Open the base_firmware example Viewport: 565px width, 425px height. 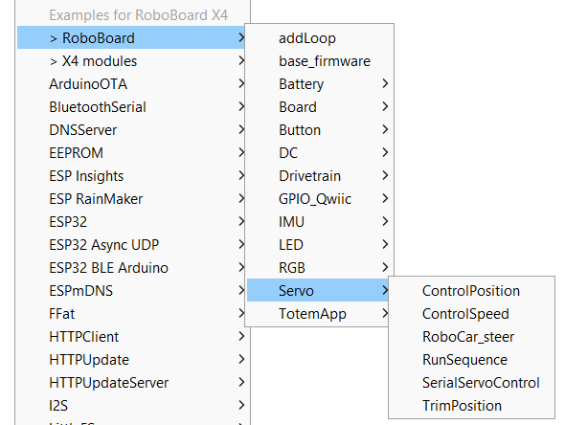(x=319, y=61)
